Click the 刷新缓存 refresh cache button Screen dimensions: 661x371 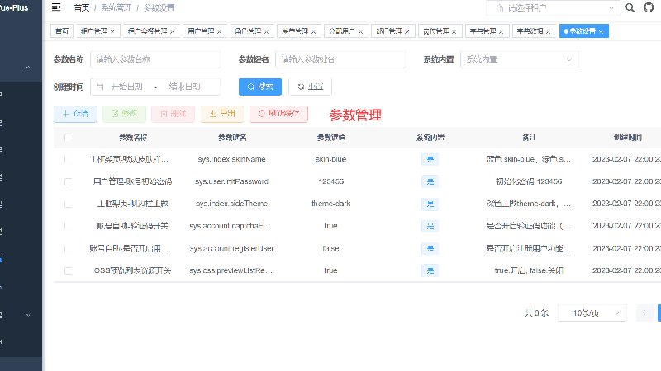click(278, 114)
